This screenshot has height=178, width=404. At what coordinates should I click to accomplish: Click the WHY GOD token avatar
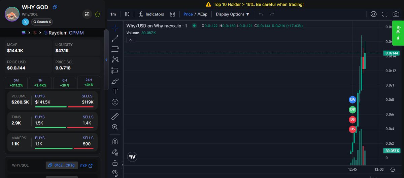point(12,14)
